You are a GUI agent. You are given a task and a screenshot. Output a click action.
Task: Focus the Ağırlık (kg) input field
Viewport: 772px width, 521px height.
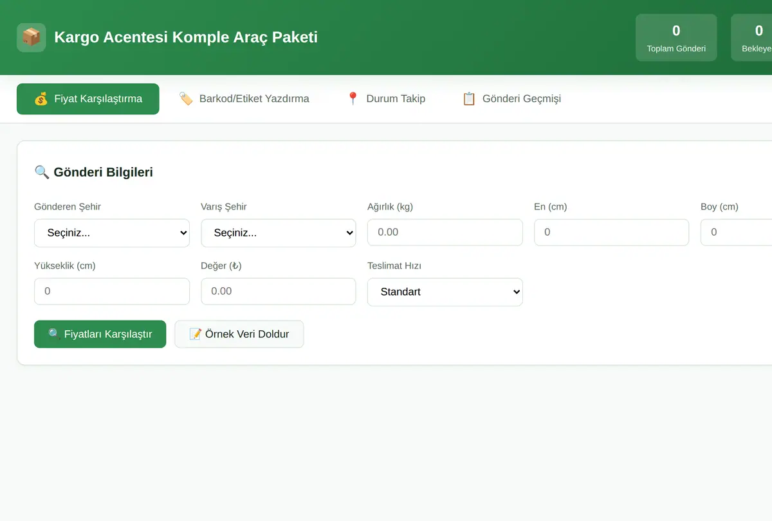(445, 232)
